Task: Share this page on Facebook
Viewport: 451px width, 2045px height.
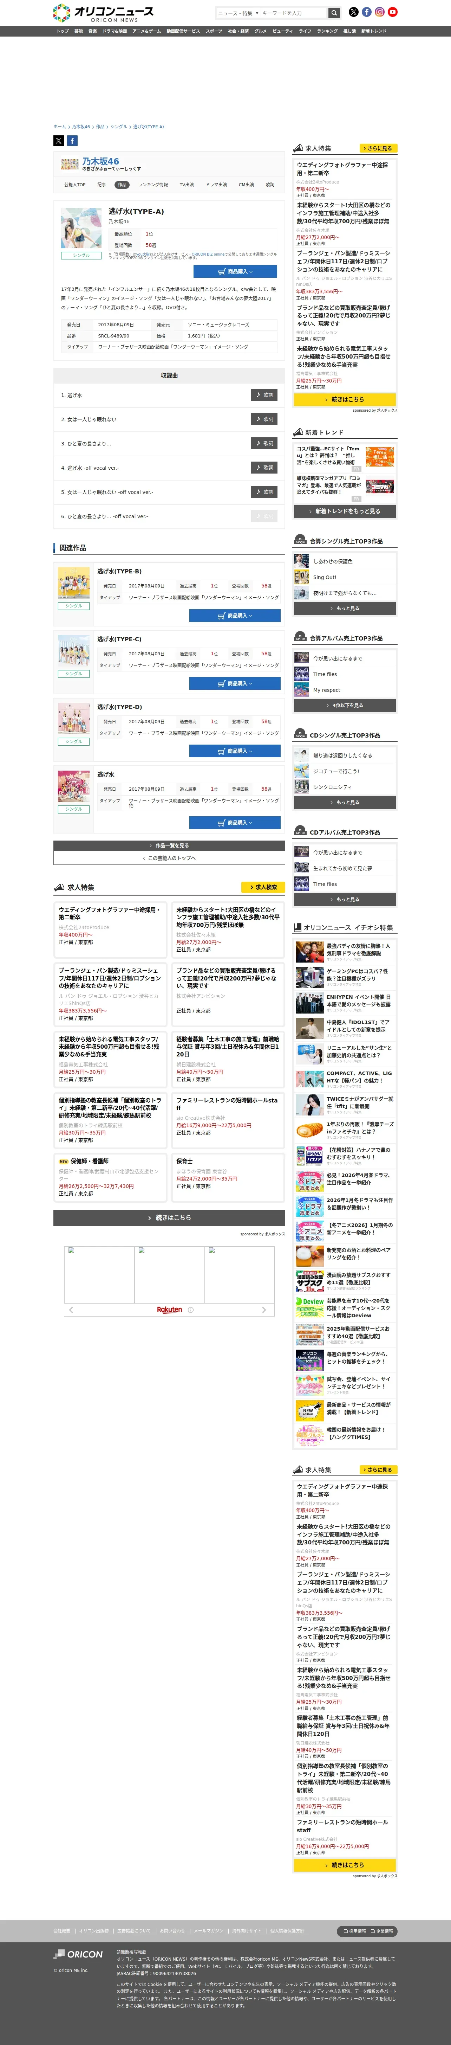Action: (x=72, y=141)
